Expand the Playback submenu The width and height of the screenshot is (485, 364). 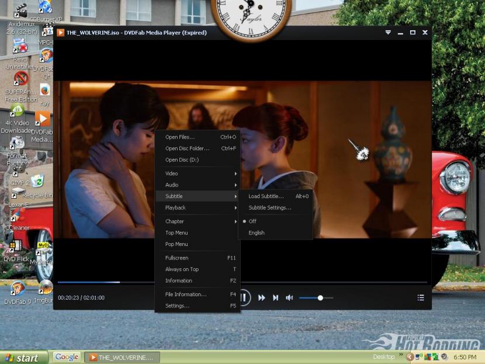point(198,208)
